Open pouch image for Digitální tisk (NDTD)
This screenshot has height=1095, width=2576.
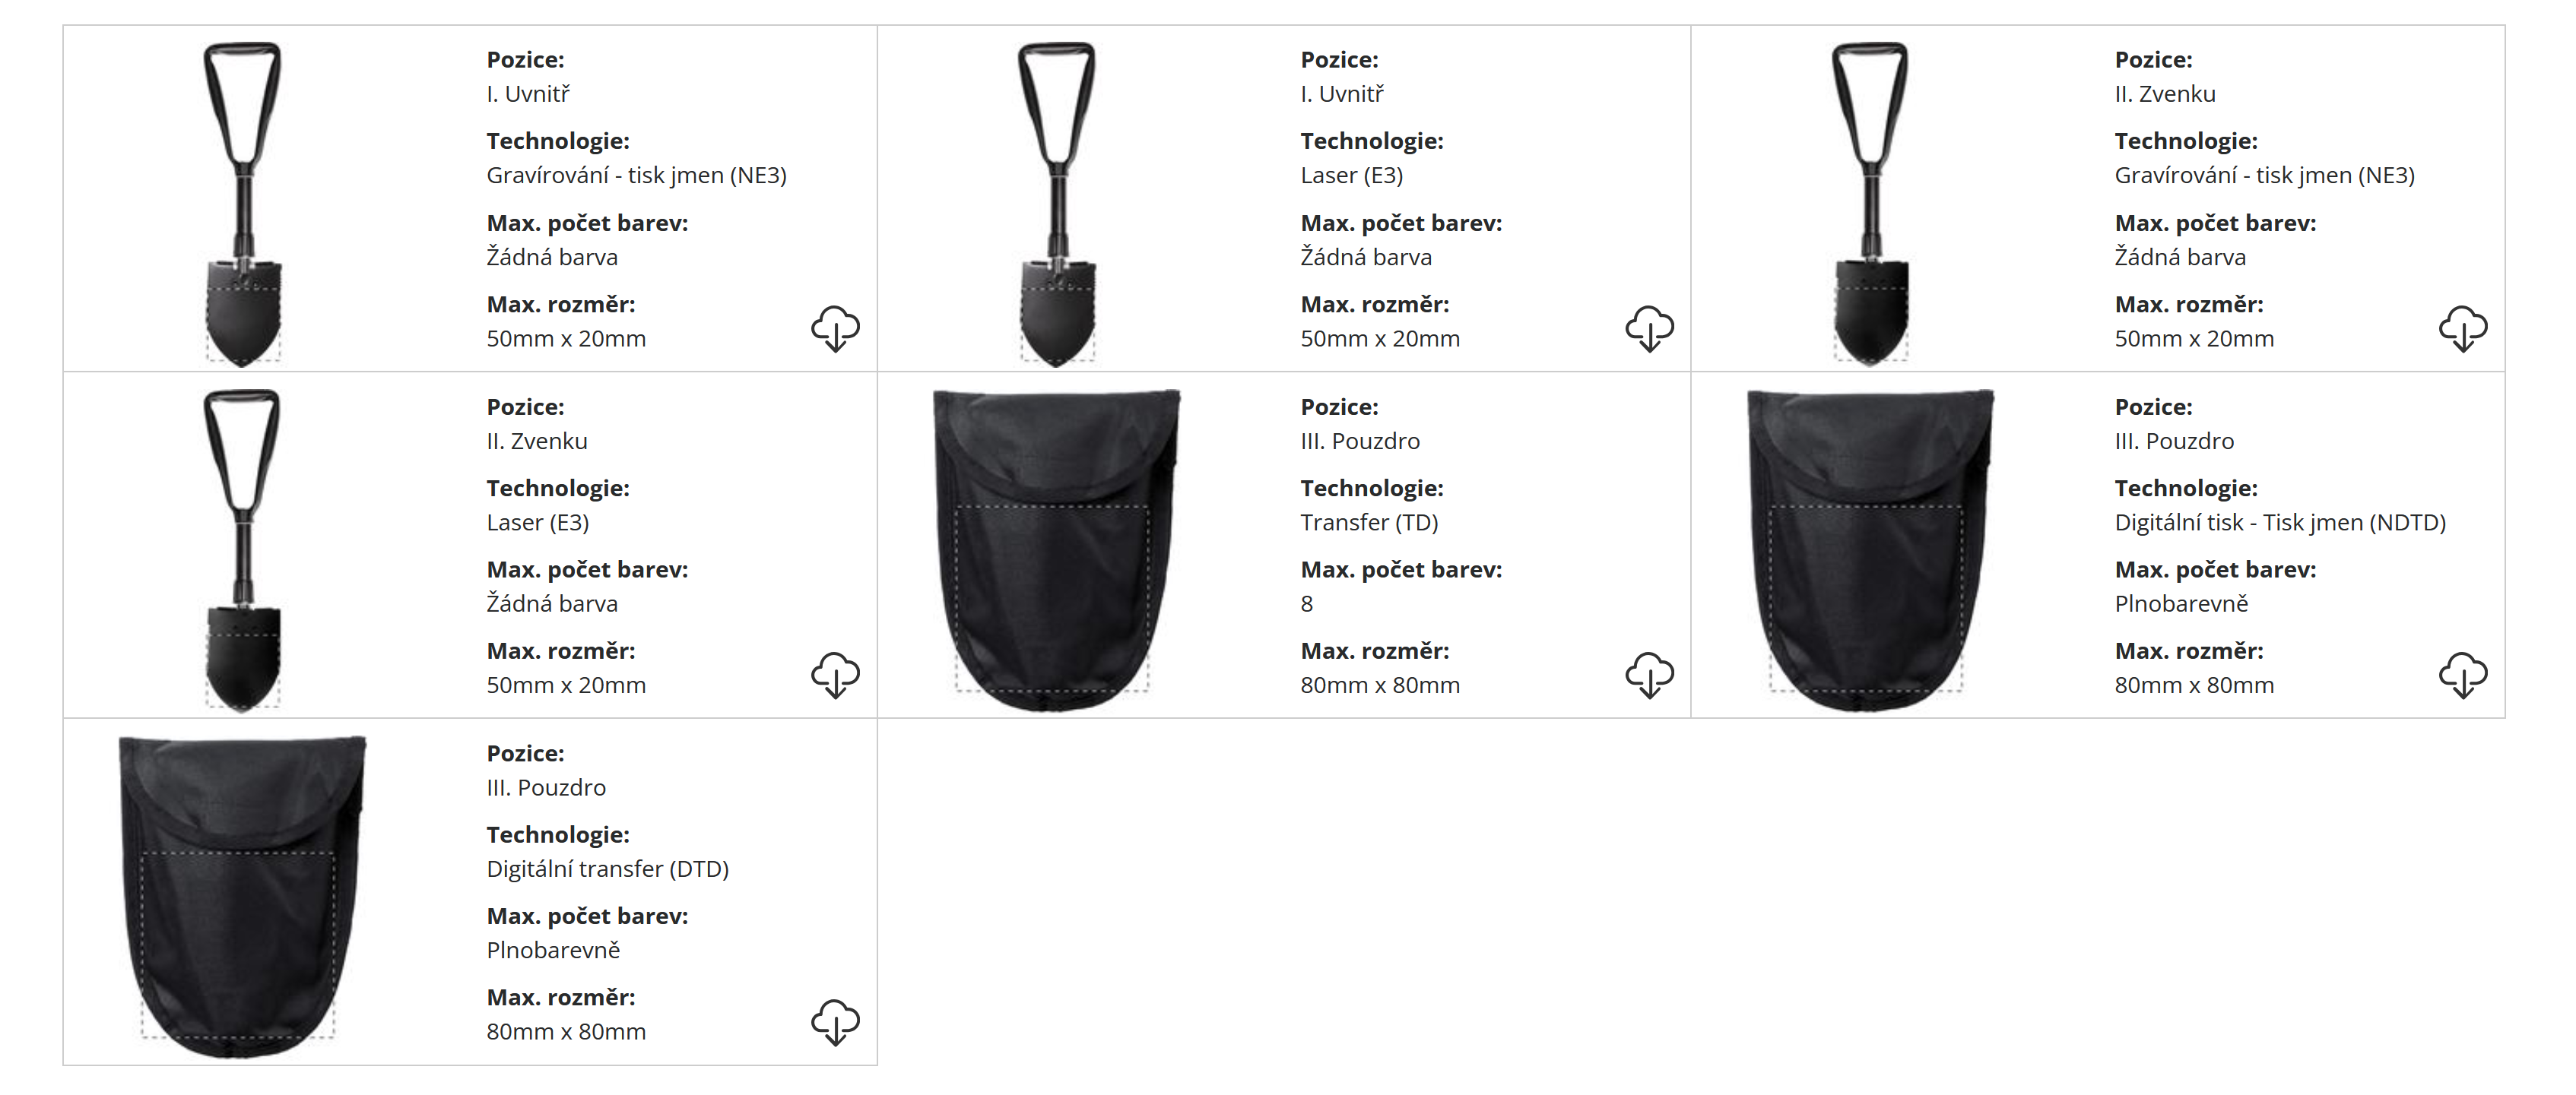(x=1870, y=550)
